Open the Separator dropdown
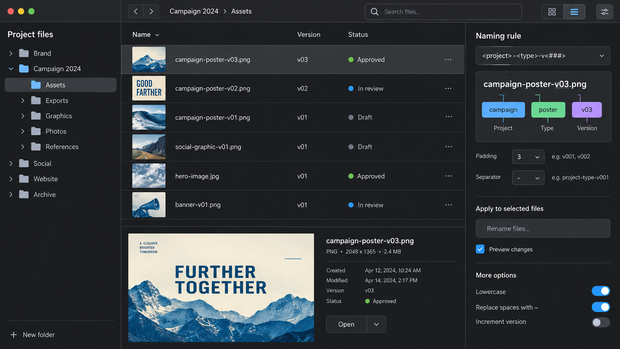This screenshot has width=620, height=349. pos(528,178)
